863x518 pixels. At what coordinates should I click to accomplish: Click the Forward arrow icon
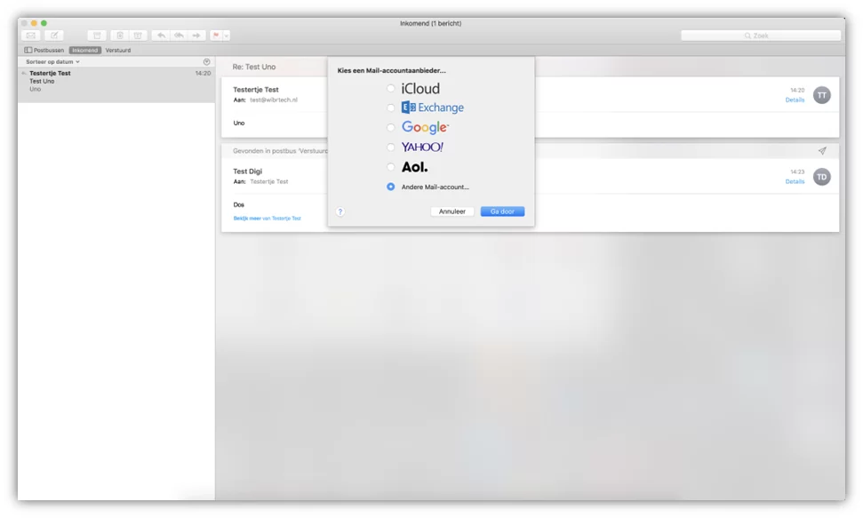[x=196, y=36]
